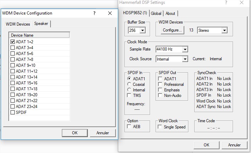Select SPDIF In Coaxial radio button
Viewport: 251px width, 153px height.
point(129,84)
